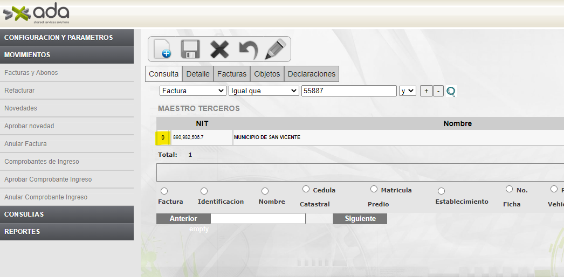The image size is (564, 277).
Task: Click the plus button to add filter
Action: (426, 91)
